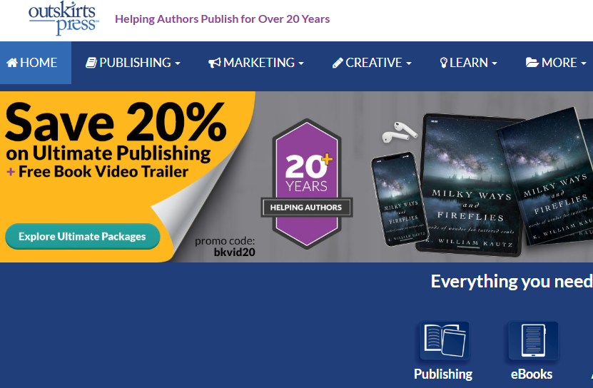Click the lightbulb icon beside LEARN
593x388 pixels.
pyautogui.click(x=444, y=63)
